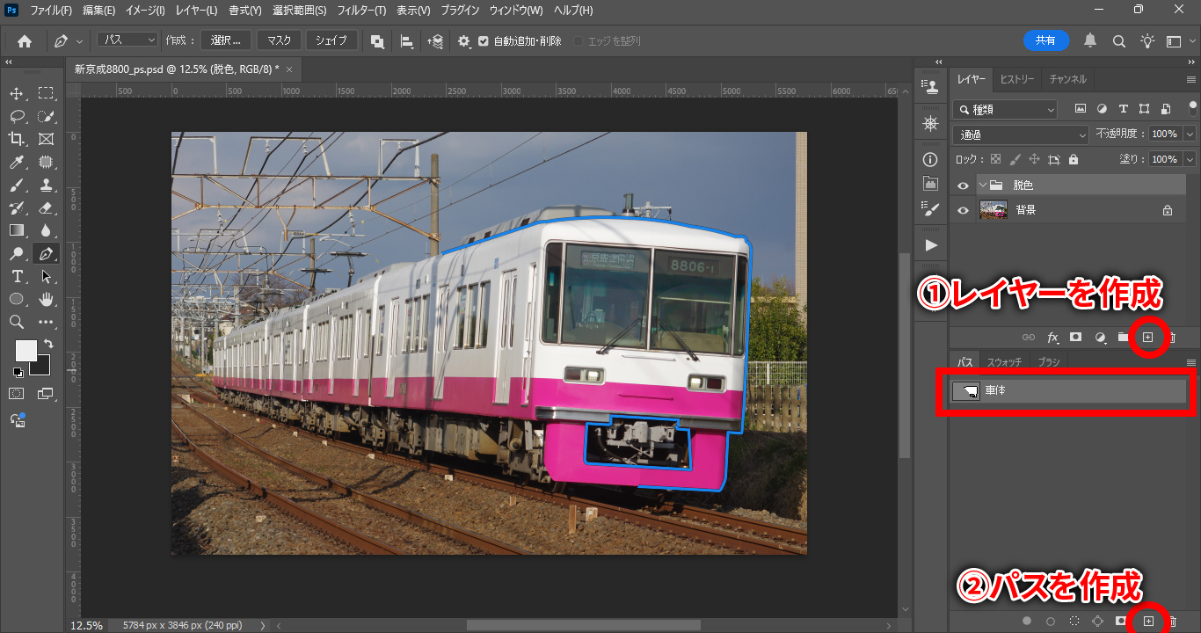Click the create new layer icon

point(1147,338)
